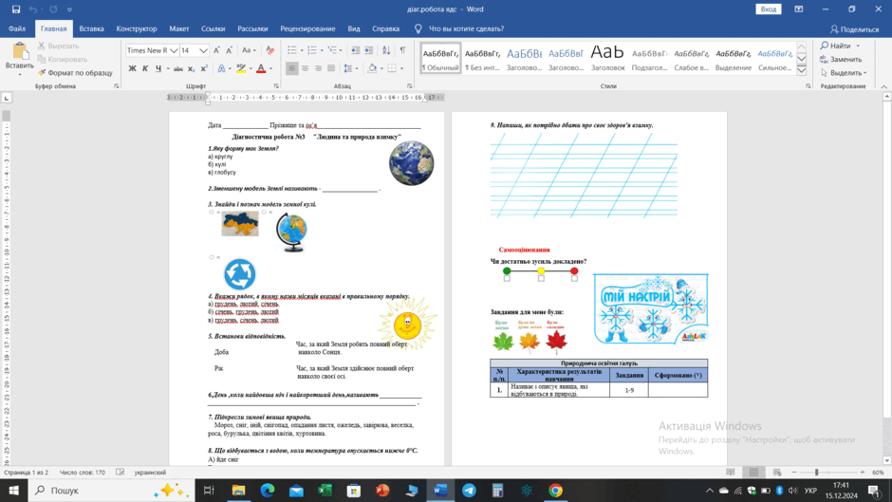Image resolution: width=892 pixels, height=502 pixels.
Task: Center align the paragraph text
Action: point(305,68)
